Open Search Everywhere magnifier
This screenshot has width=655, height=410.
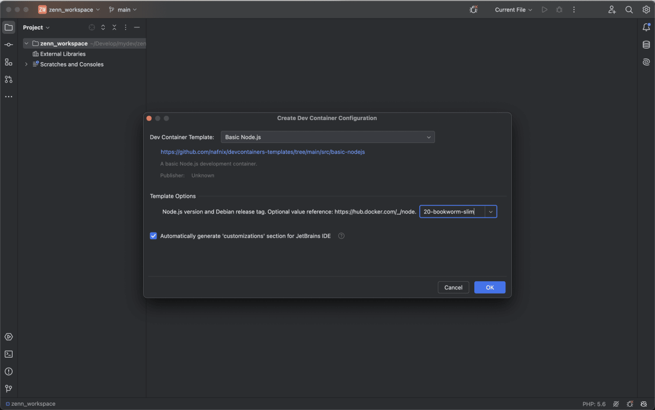tap(629, 10)
